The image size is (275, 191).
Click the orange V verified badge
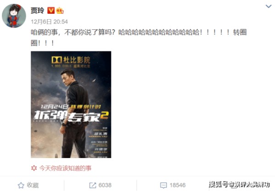[51, 11]
